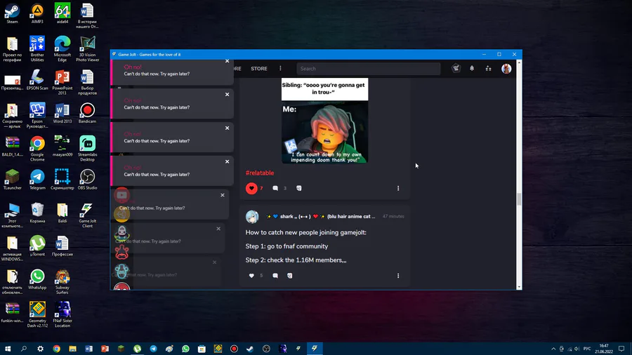Open the Windows action center icon
The image size is (632, 355).
tap(621, 349)
